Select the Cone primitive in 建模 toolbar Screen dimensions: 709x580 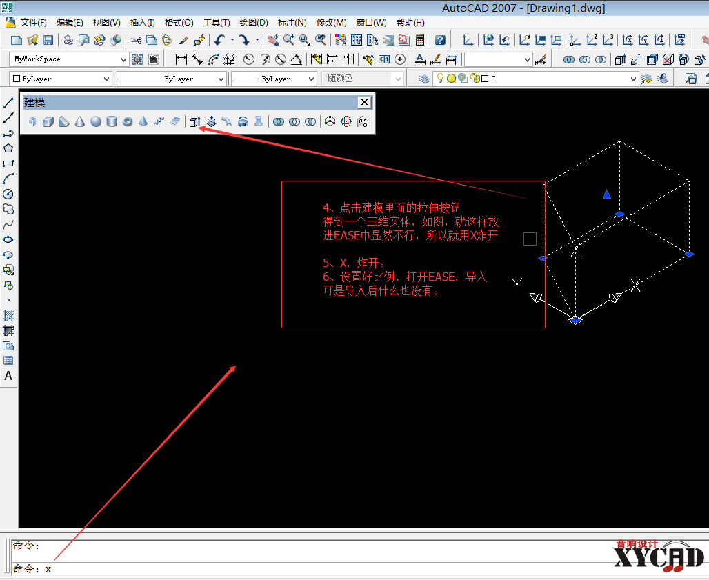pyautogui.click(x=79, y=121)
